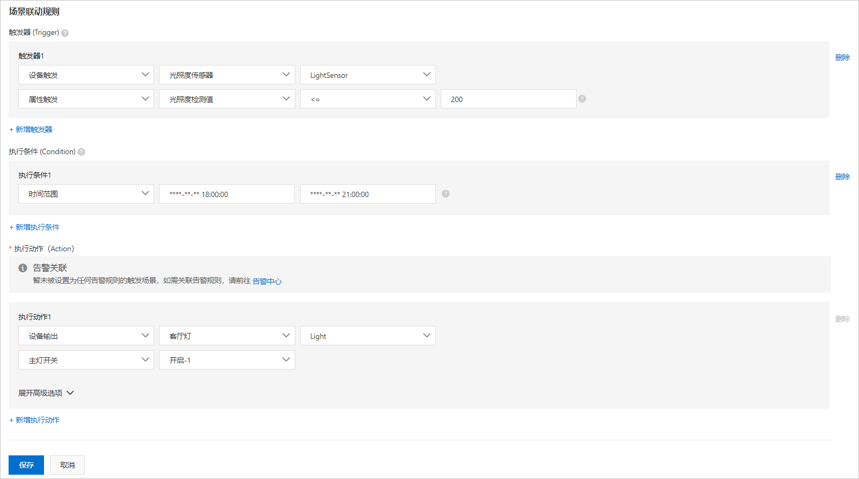Image resolution: width=859 pixels, height=479 pixels.
Task: Click the 执行条件1 label
Action: (x=35, y=175)
